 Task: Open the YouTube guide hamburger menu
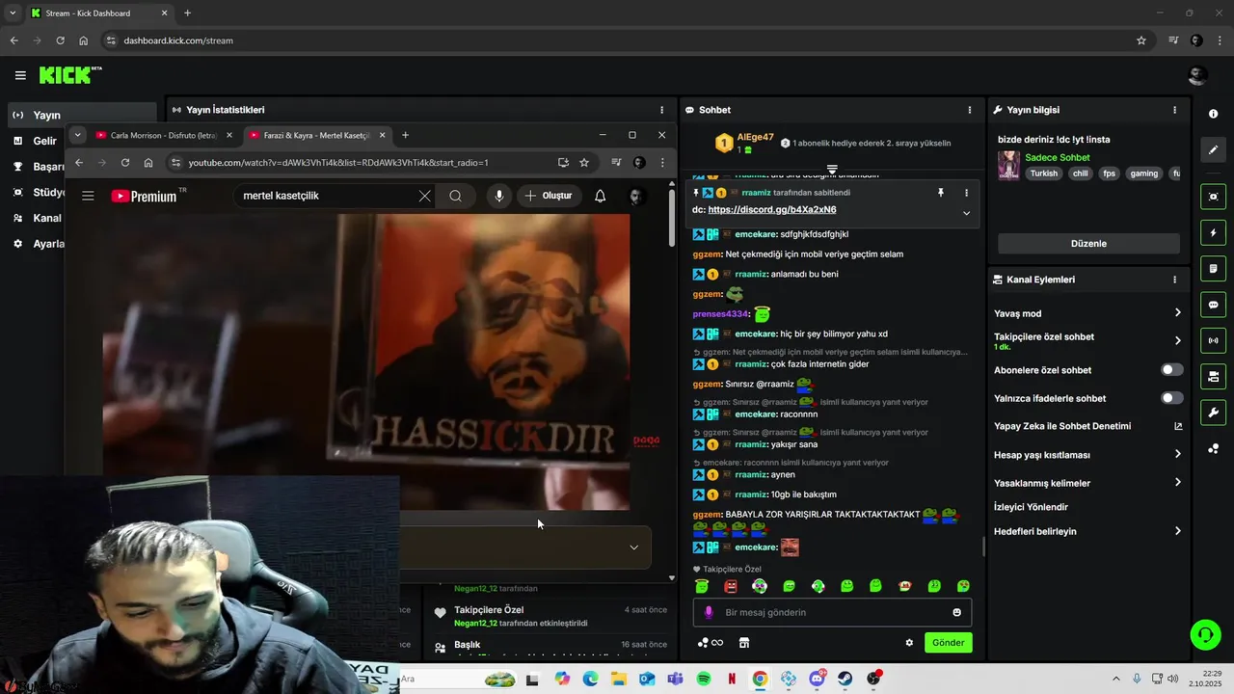88,196
